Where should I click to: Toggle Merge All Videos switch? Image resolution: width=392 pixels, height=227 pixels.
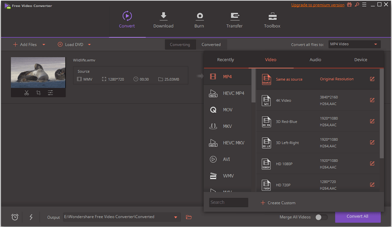(321, 217)
